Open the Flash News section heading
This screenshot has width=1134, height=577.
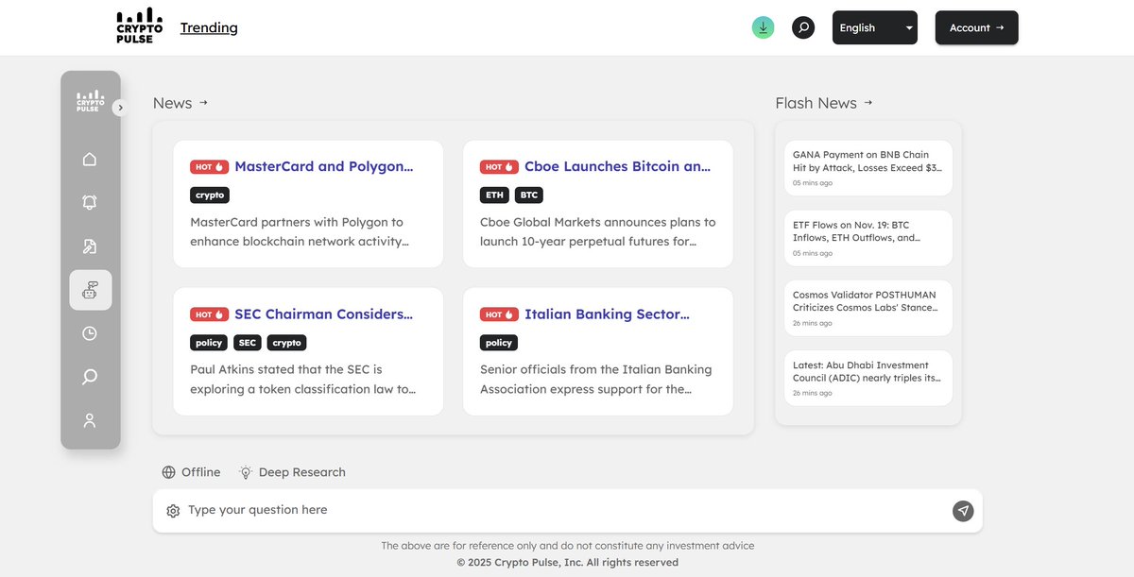pos(824,103)
